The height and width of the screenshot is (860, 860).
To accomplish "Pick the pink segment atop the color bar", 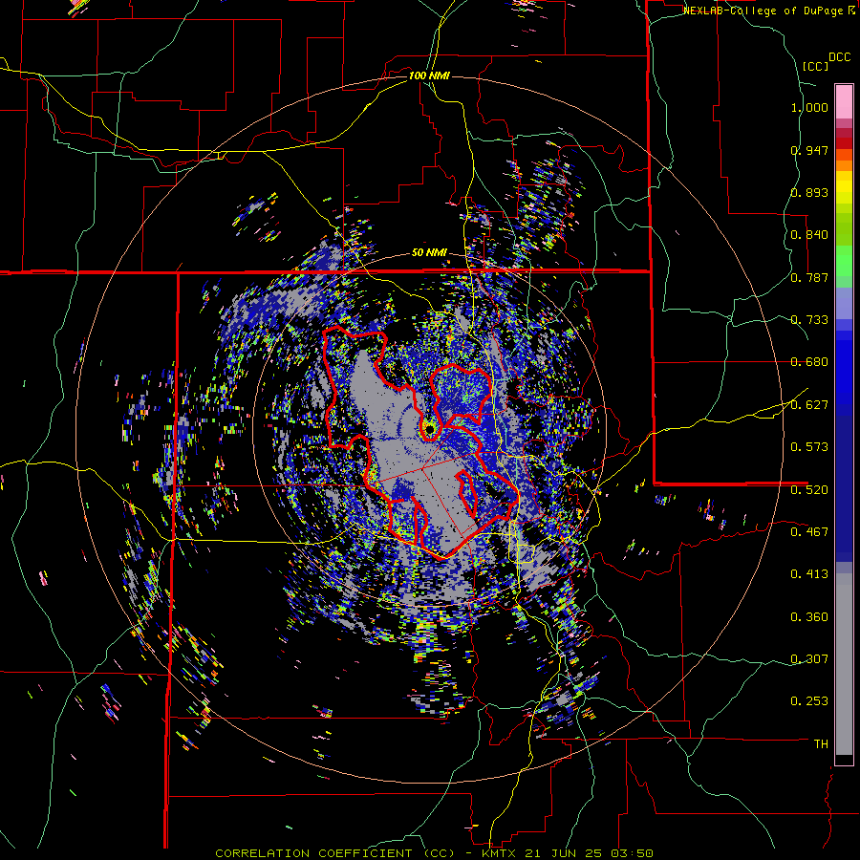I will pos(844,101).
